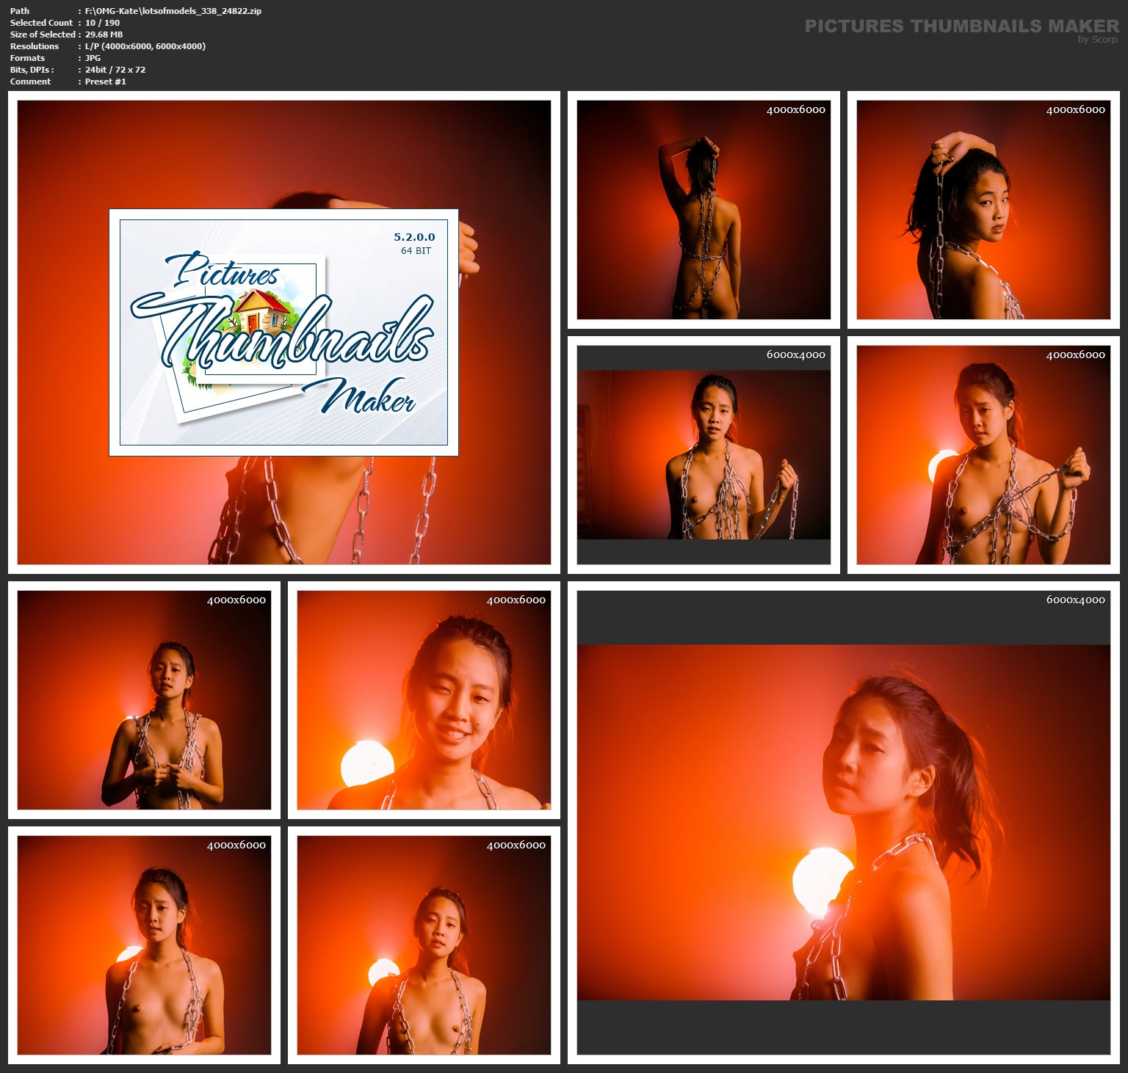Image resolution: width=1128 pixels, height=1073 pixels.
Task: Click the 'Path' field label
Action: pyautogui.click(x=20, y=11)
